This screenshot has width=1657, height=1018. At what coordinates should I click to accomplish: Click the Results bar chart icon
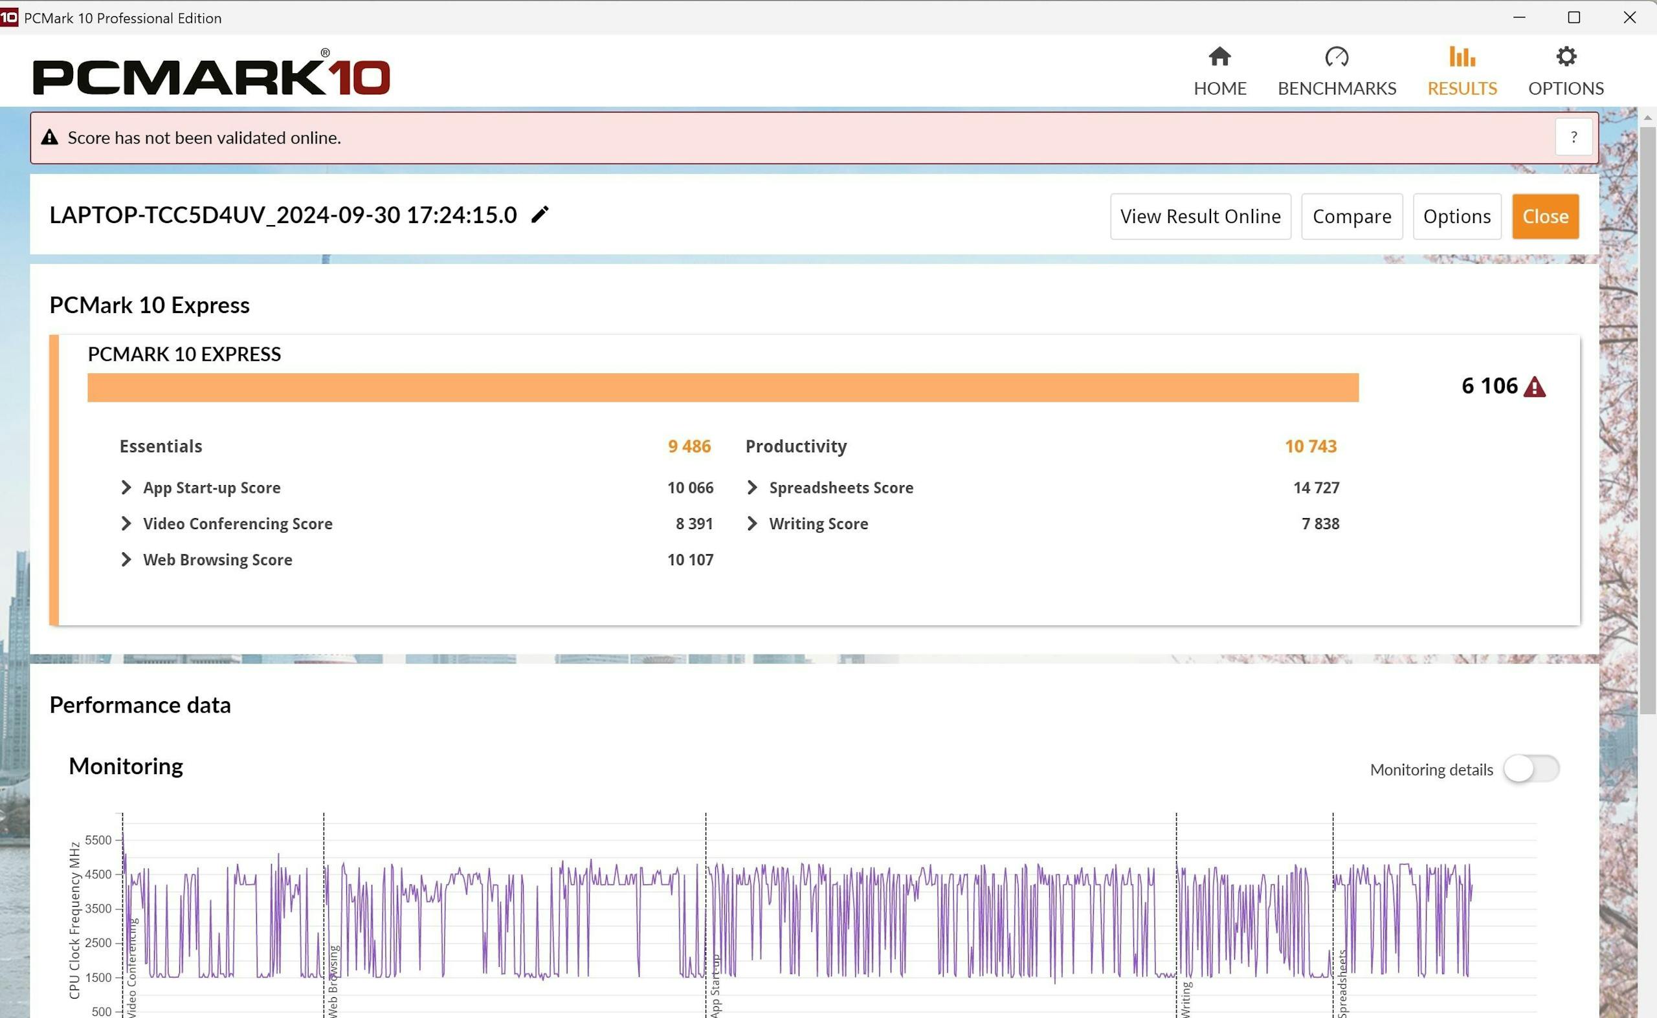[1462, 56]
